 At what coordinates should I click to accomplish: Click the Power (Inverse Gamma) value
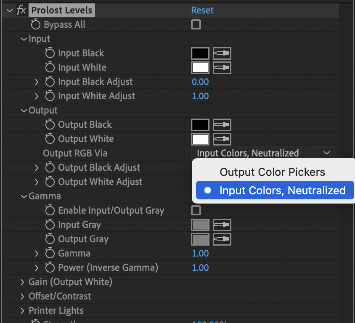coord(200,267)
